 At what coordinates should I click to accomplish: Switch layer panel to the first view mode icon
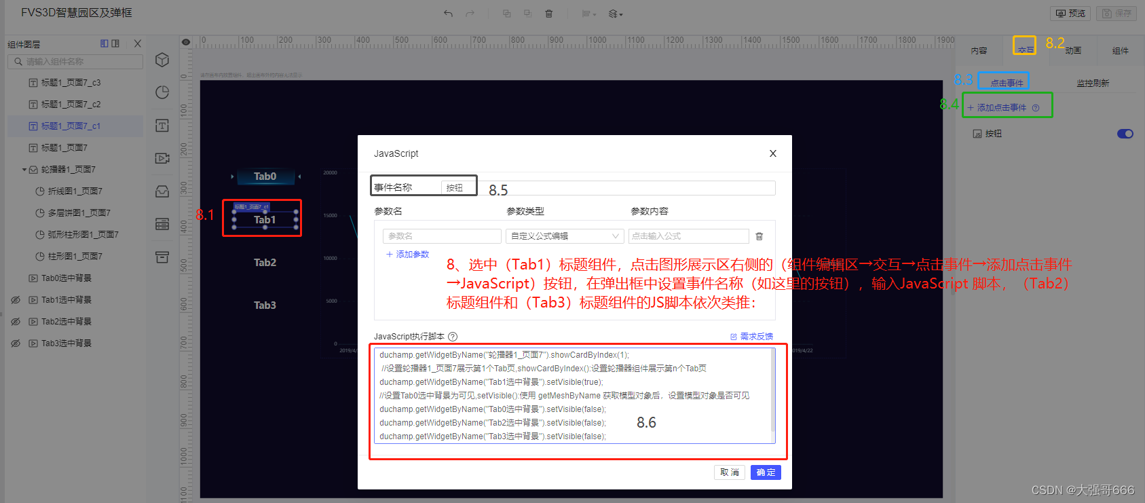pyautogui.click(x=105, y=43)
